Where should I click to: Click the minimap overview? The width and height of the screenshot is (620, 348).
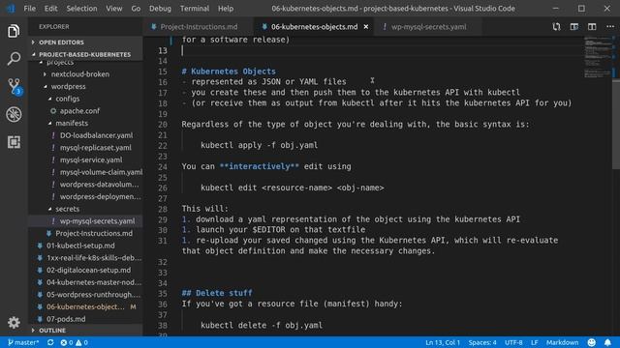click(598, 57)
